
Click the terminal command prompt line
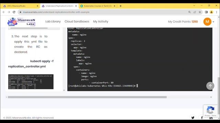(103, 86)
